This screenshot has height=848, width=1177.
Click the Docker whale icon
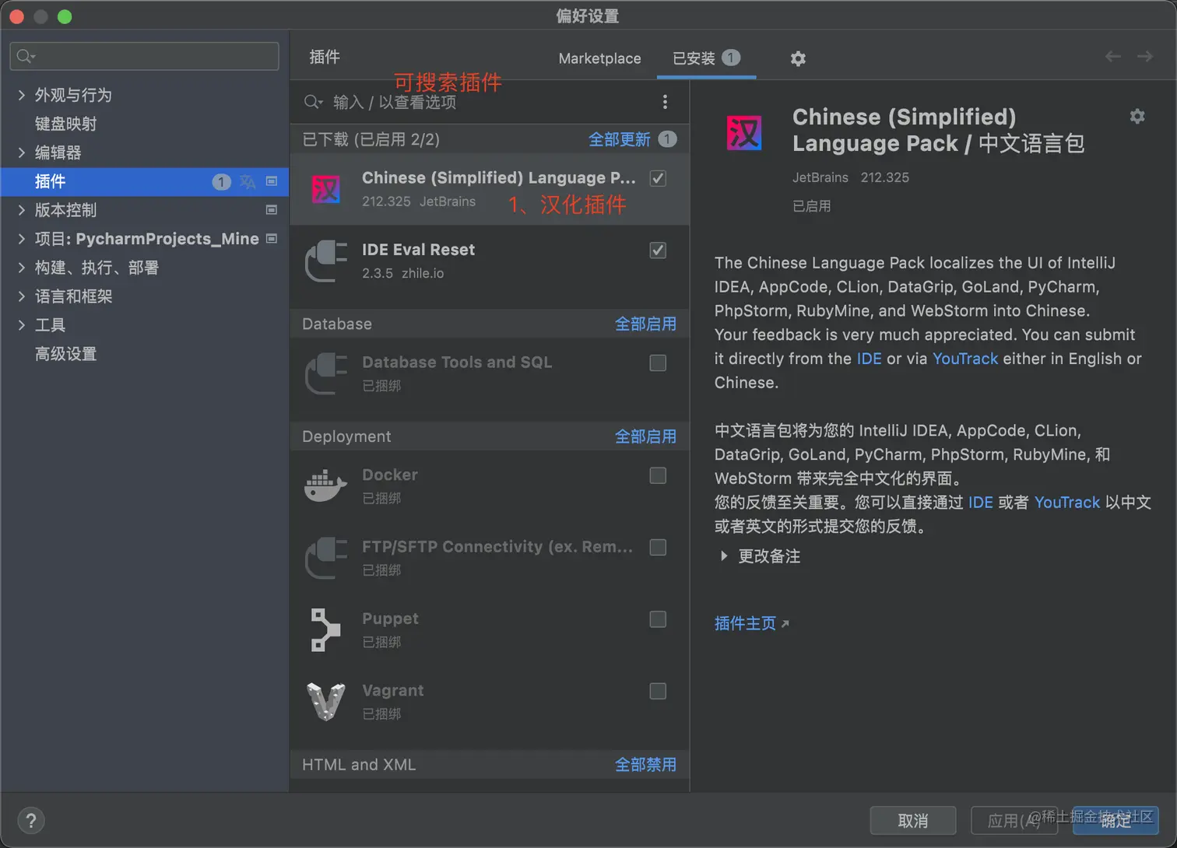(325, 486)
